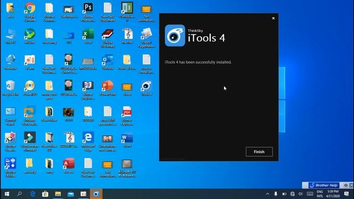The image size is (354, 199).
Task: Select the movie folder on desktop
Action: 49,90
